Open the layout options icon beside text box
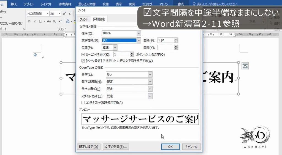 [x=245, y=66]
